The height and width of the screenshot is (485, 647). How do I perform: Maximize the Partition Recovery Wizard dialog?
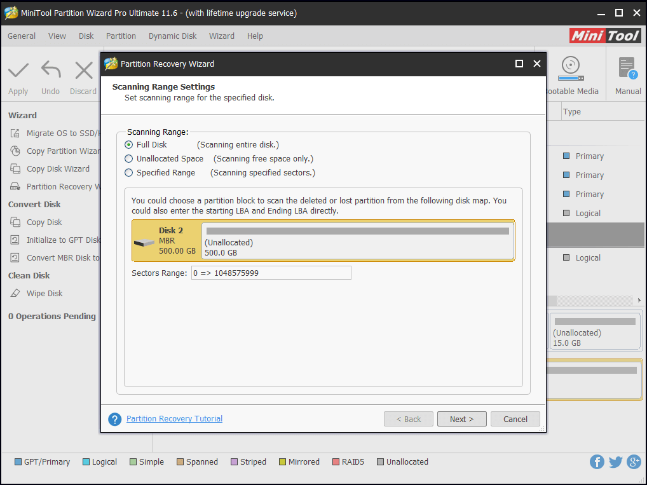519,64
